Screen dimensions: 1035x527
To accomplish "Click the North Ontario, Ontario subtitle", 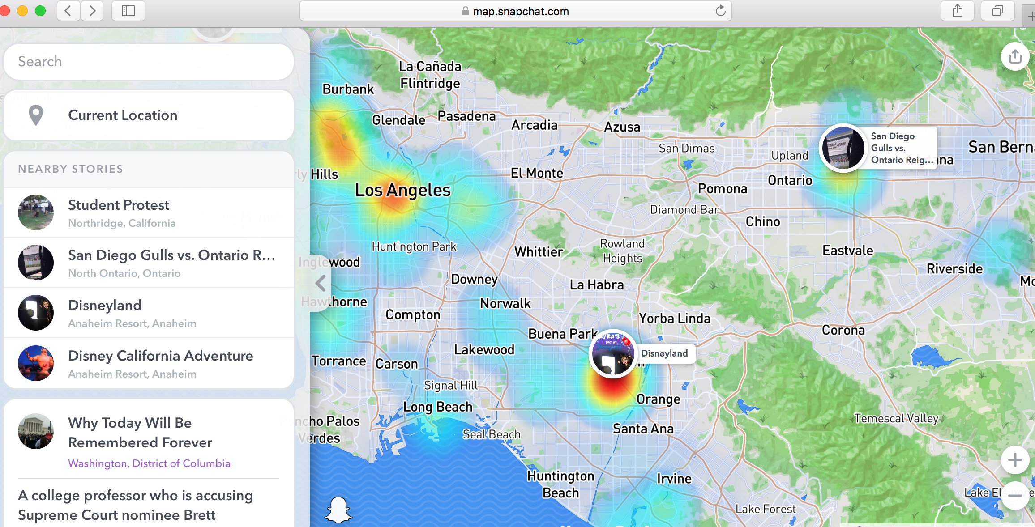I will (x=124, y=273).
